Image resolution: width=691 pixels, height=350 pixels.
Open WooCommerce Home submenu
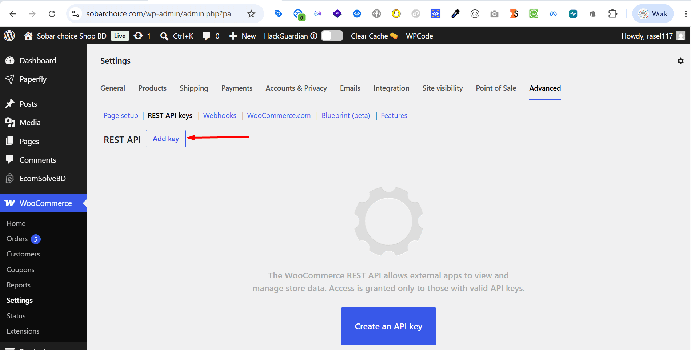[16, 223]
